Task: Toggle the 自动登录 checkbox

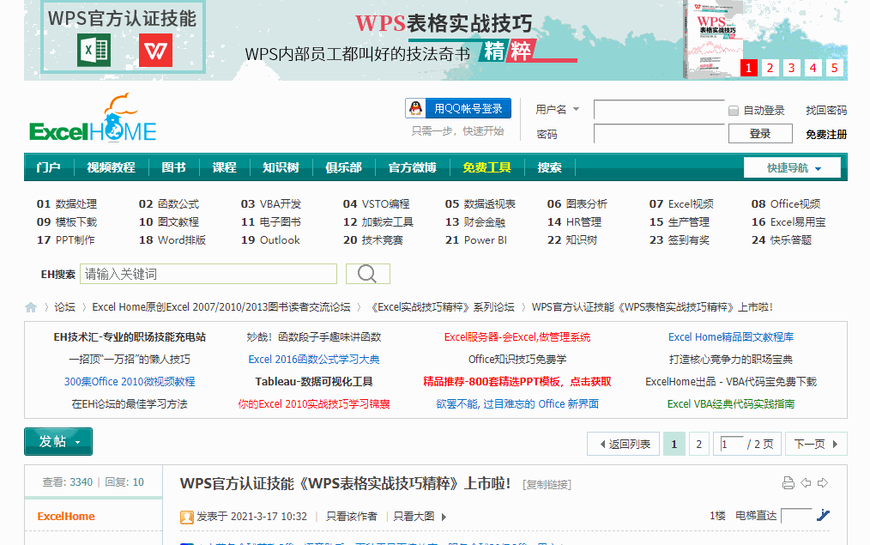Action: [x=734, y=111]
